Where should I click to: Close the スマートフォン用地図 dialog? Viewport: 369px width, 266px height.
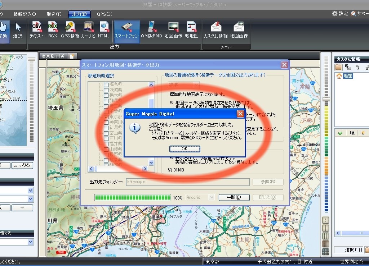click(285, 65)
